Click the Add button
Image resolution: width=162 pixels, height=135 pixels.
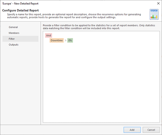click(132, 130)
